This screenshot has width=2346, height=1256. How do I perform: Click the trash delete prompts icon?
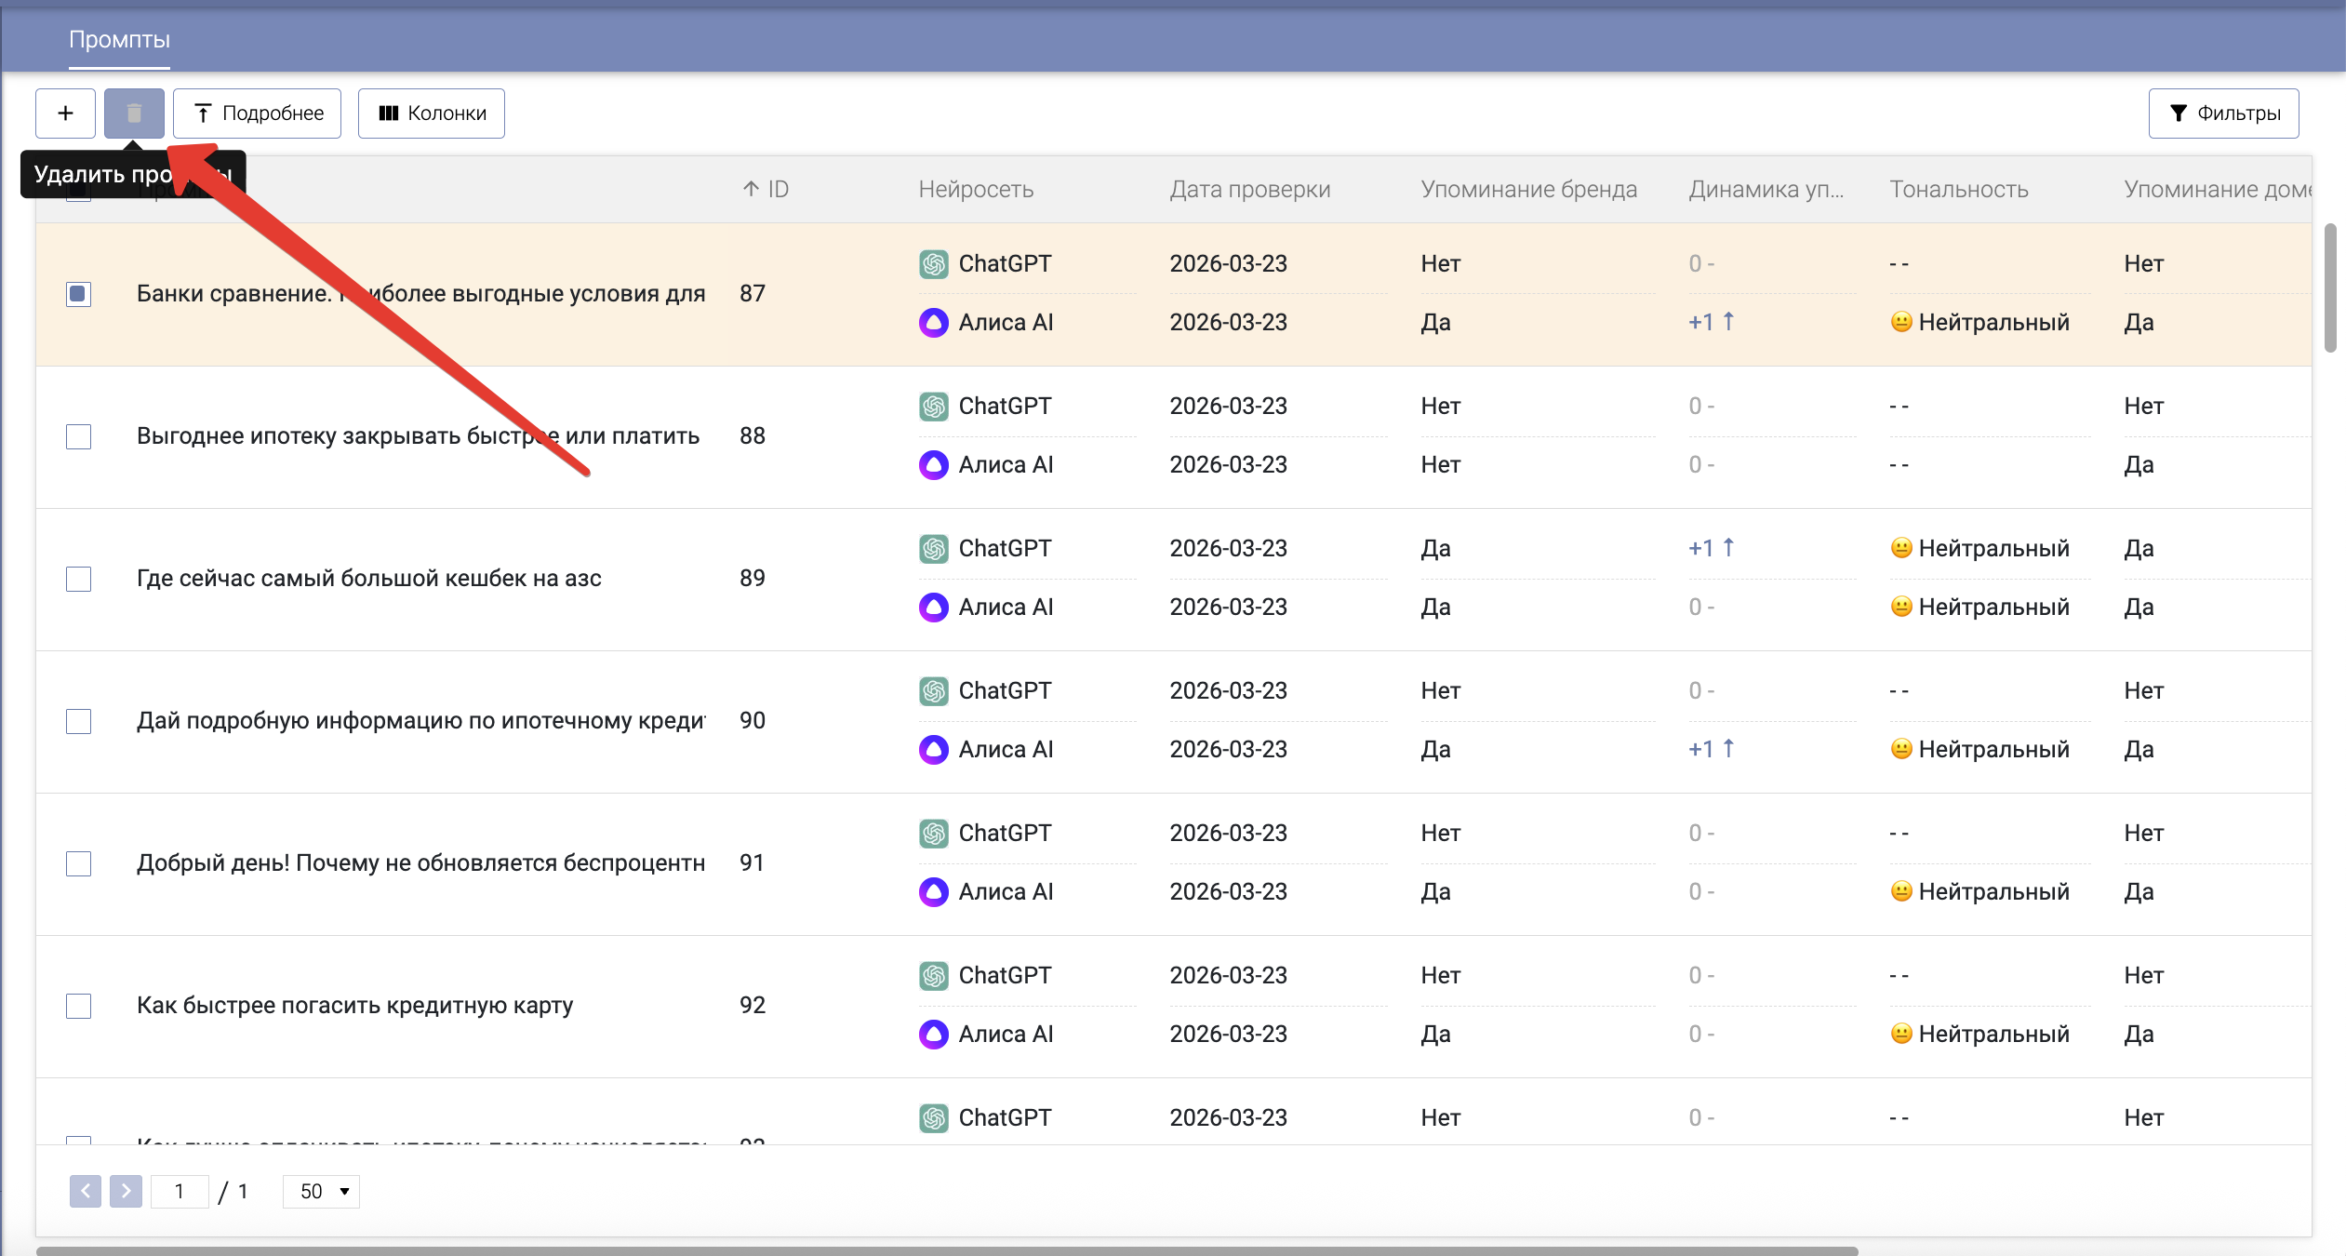click(134, 114)
